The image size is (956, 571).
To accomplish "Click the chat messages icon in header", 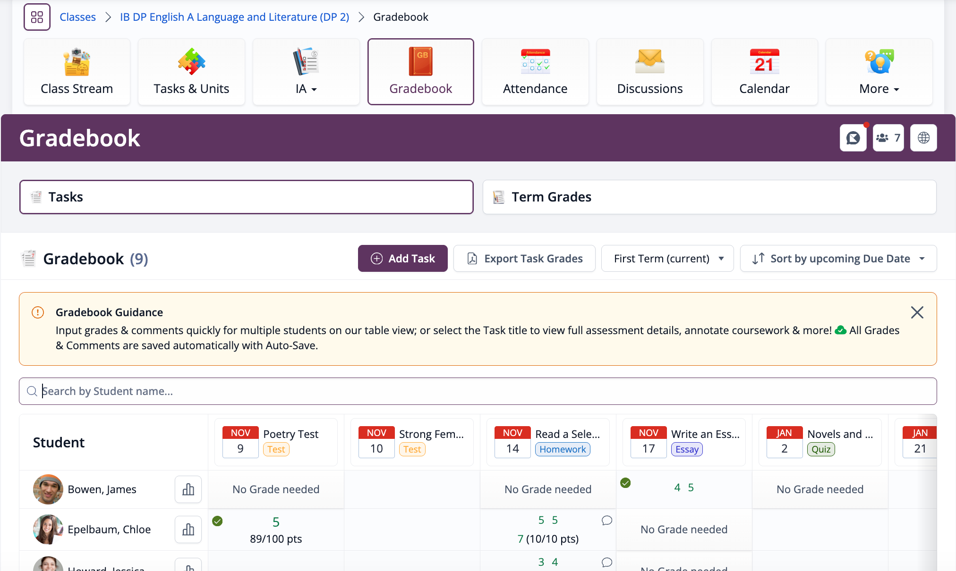I will coord(853,138).
